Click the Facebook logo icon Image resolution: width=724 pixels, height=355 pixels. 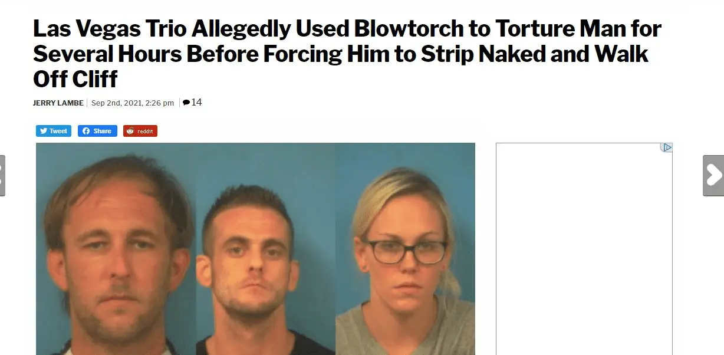85,131
